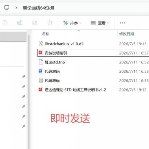The height and width of the screenshot is (149, 149).
Task: Click the Rename toolbar icon
Action: point(20,23)
